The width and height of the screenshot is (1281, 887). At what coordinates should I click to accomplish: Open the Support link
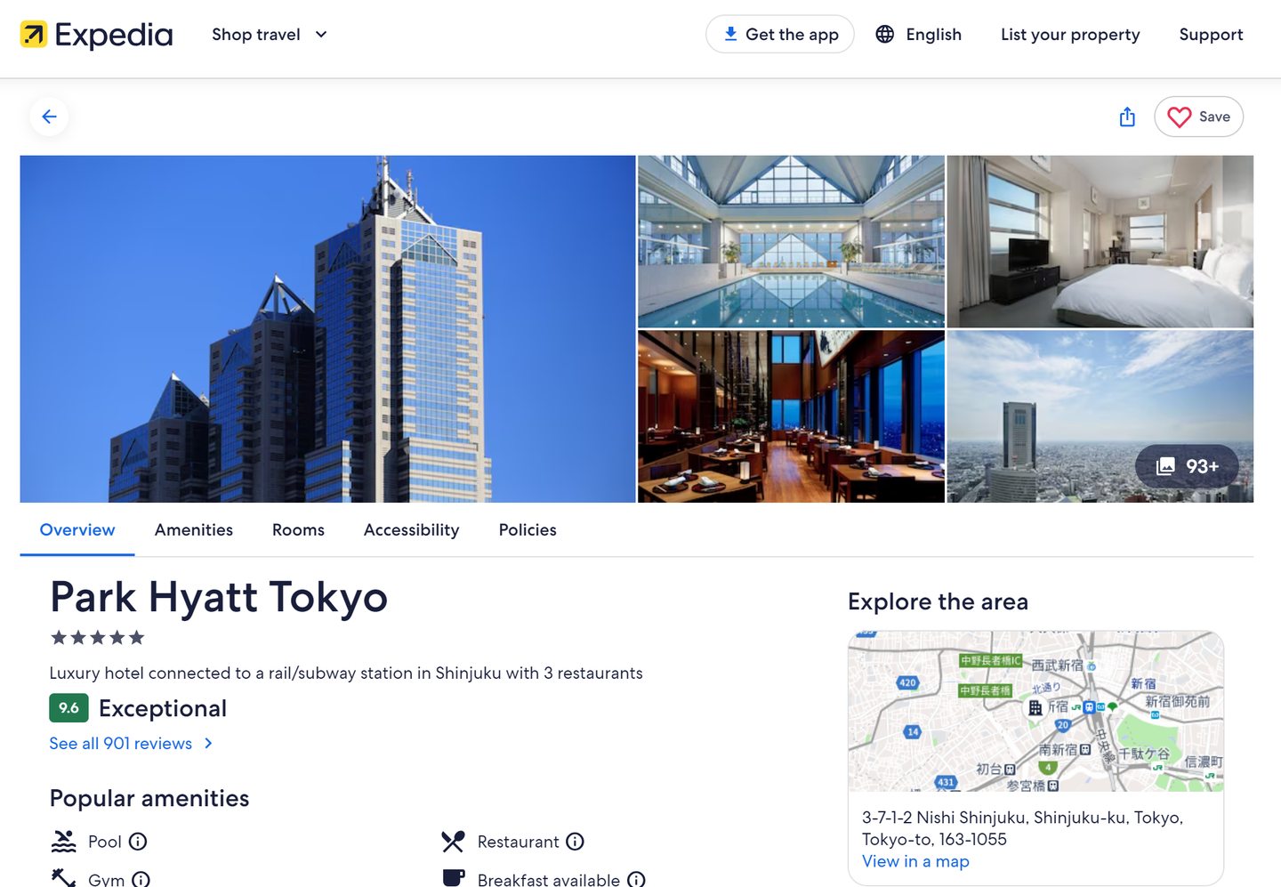(1211, 35)
